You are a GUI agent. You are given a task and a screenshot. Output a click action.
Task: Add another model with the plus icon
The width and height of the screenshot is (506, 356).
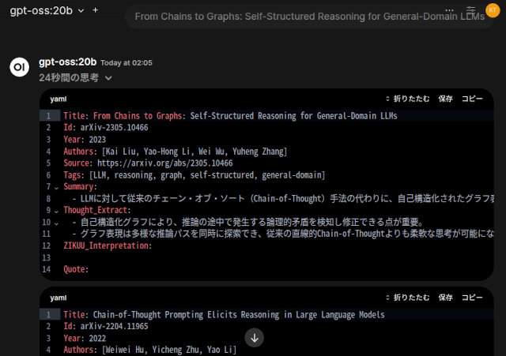point(96,10)
